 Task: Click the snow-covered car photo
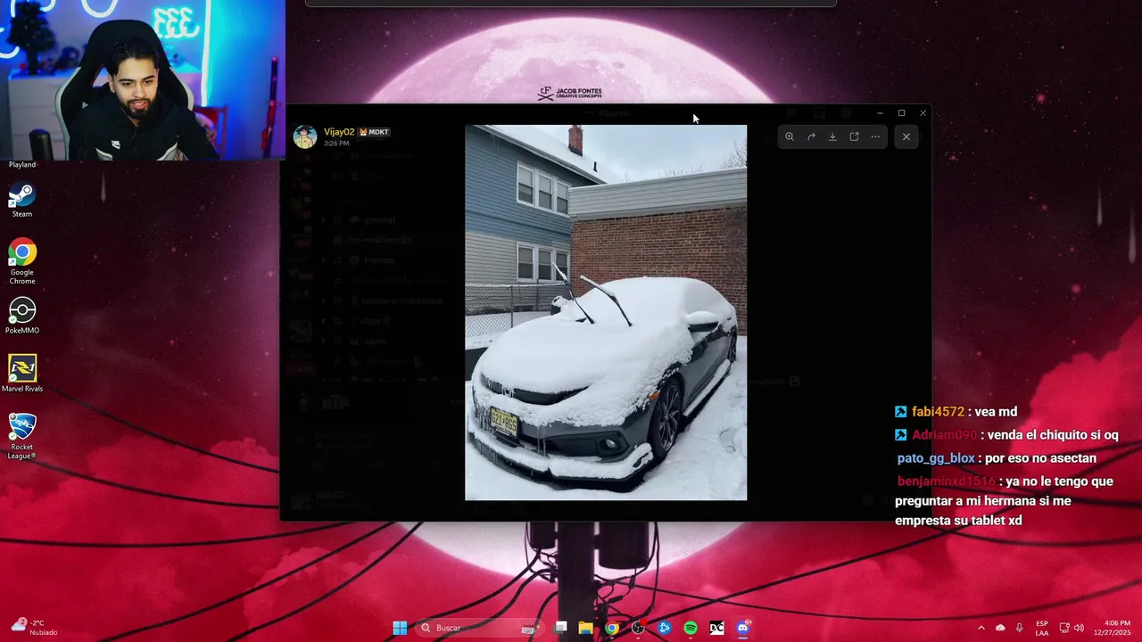[x=606, y=312]
